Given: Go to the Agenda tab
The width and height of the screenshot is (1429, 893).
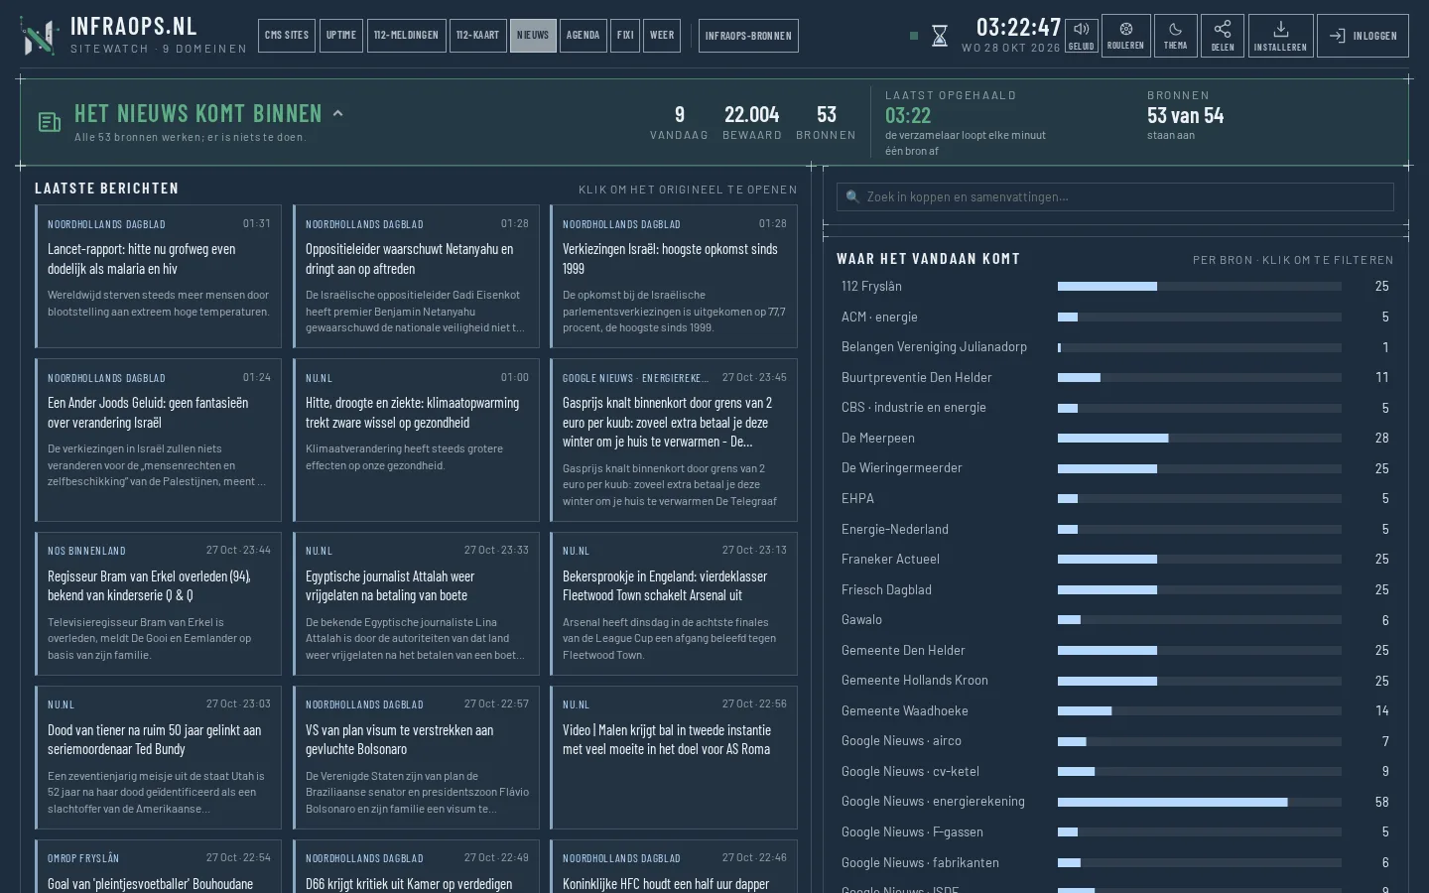Looking at the screenshot, I should point(583,36).
